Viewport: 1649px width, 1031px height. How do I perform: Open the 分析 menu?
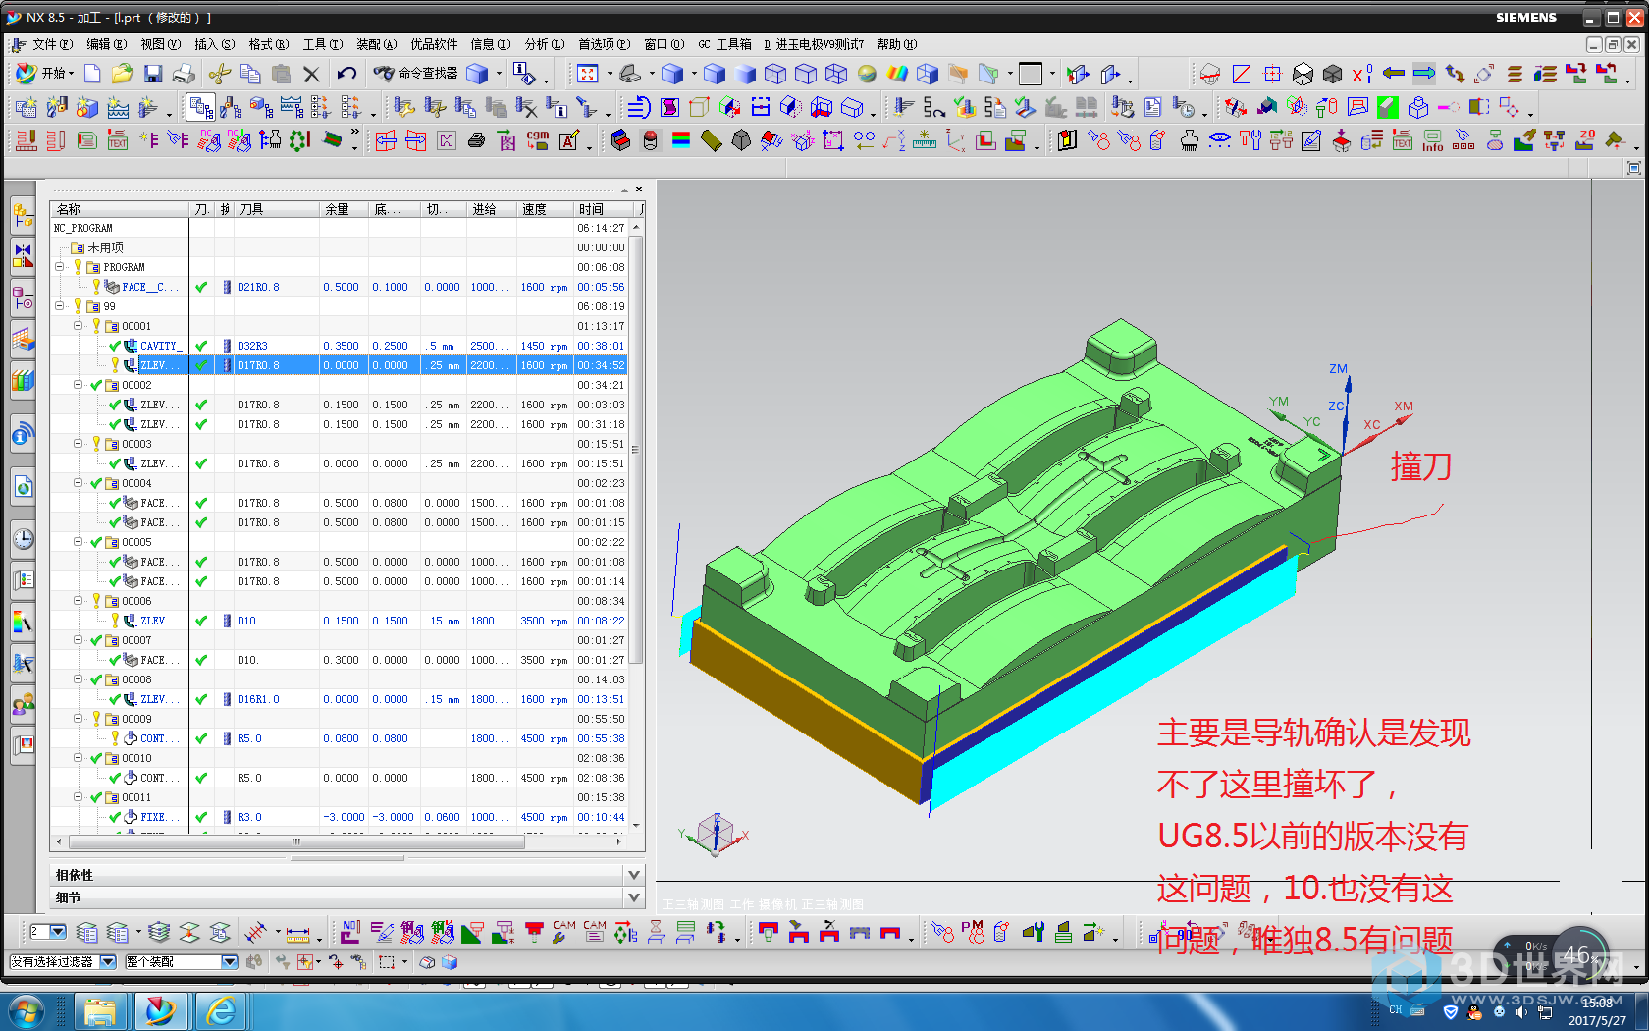pos(544,44)
